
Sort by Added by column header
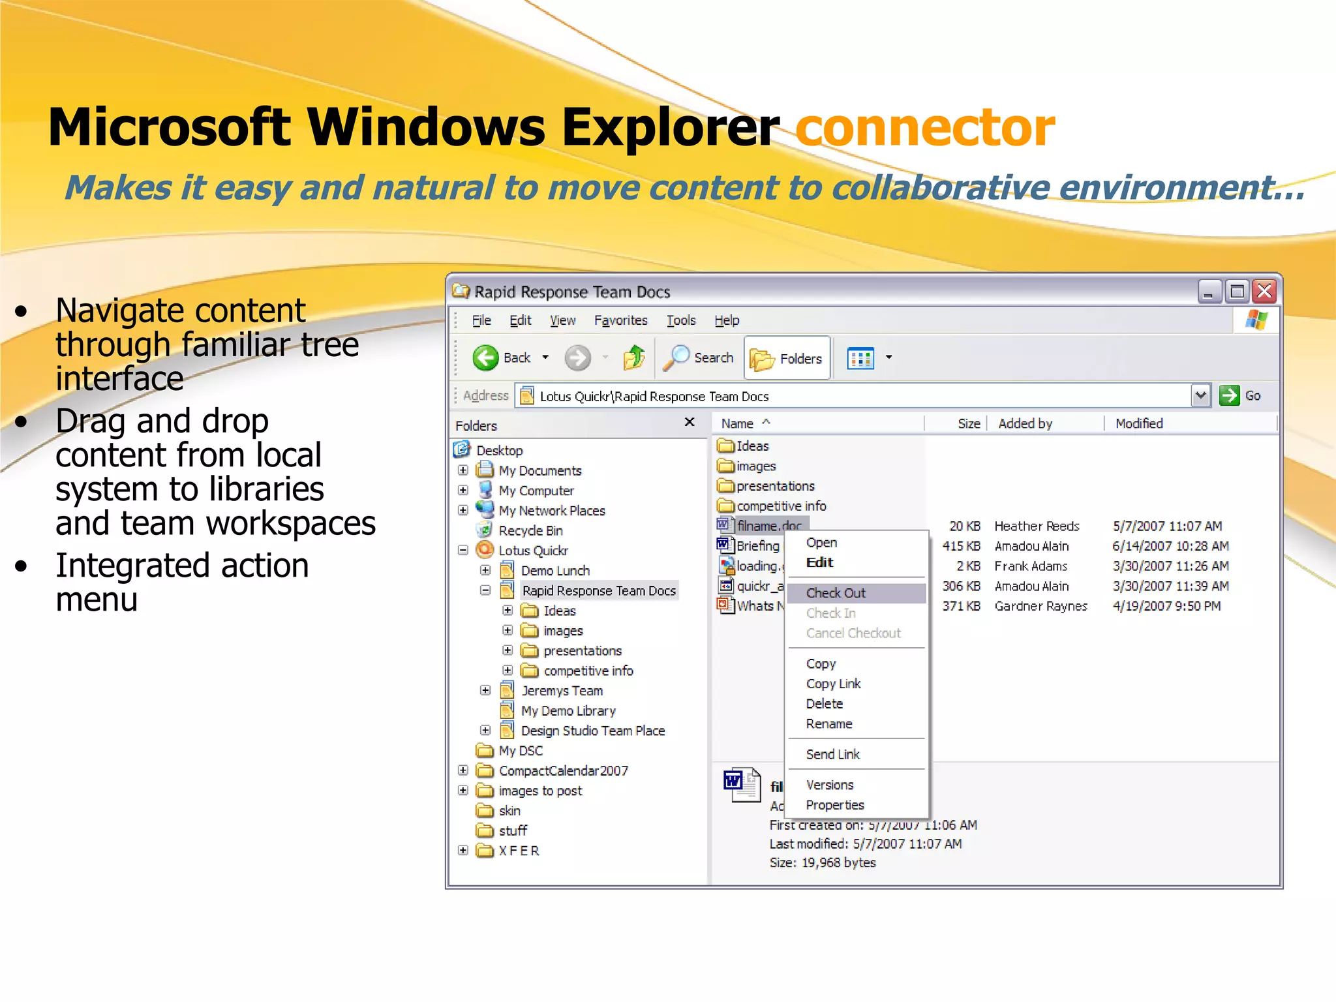point(1046,423)
